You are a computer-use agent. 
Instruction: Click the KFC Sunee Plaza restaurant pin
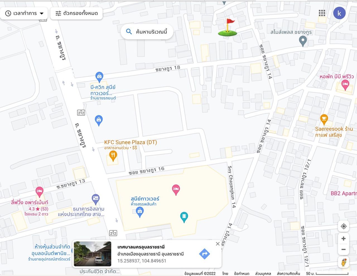(113, 156)
